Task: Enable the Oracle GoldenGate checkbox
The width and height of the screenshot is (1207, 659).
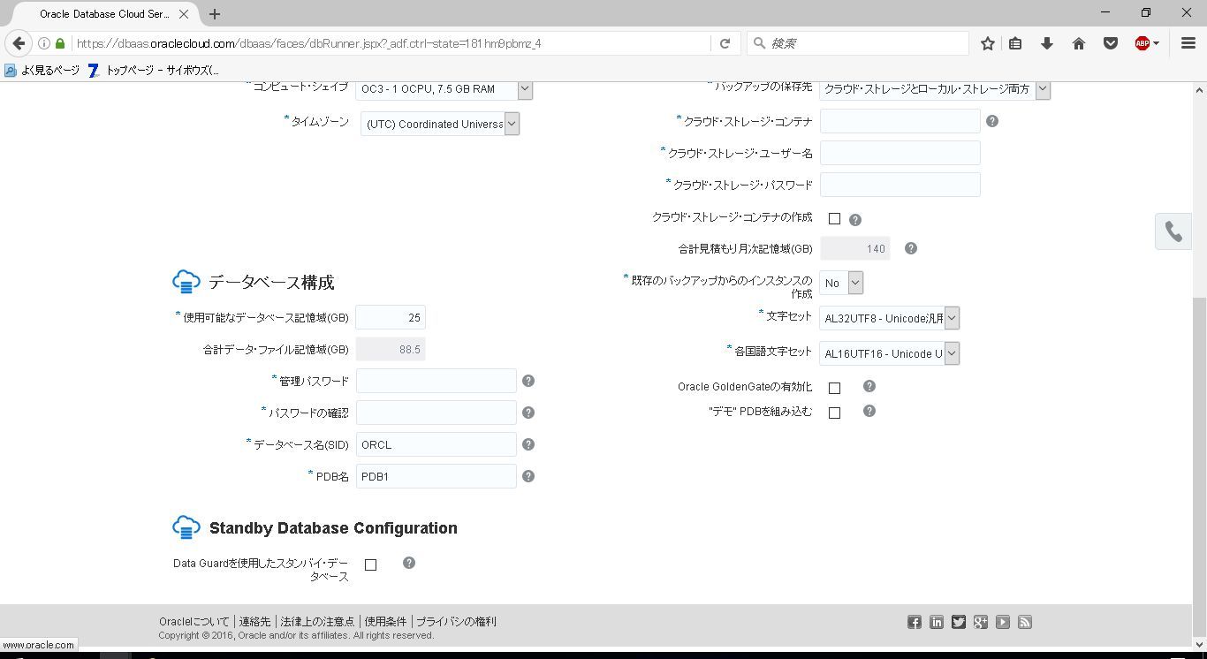Action: coord(834,388)
